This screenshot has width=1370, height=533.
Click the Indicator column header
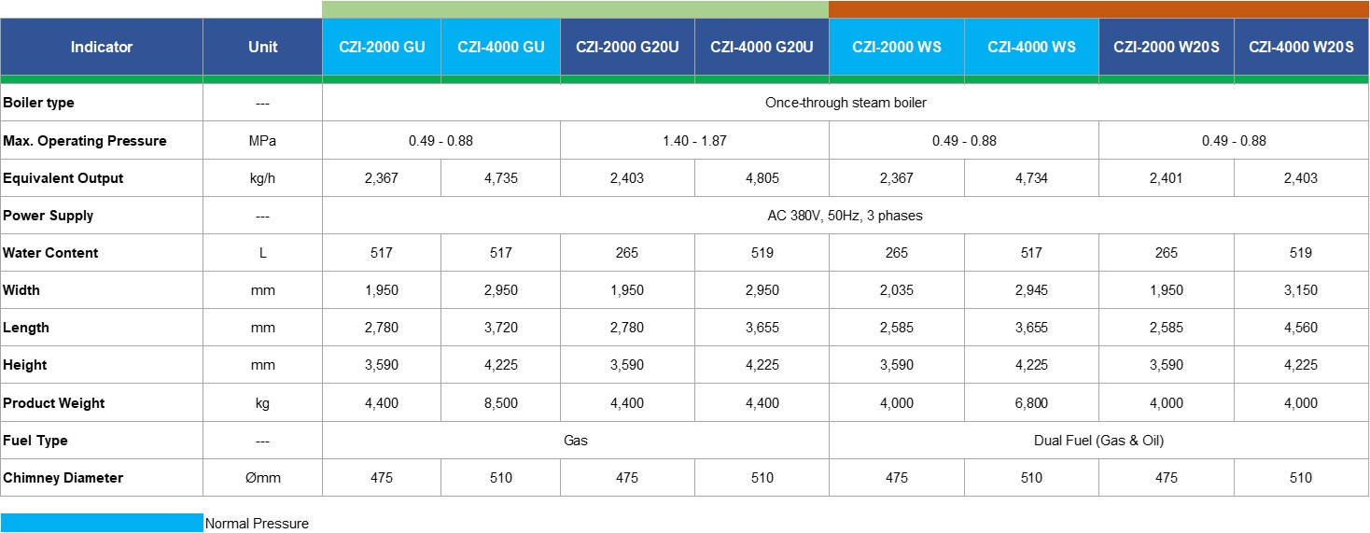(102, 47)
